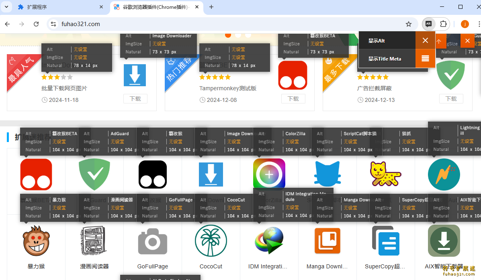
Task: Open the red Tampermonkey BETA icon in grid
Action: coord(36,174)
